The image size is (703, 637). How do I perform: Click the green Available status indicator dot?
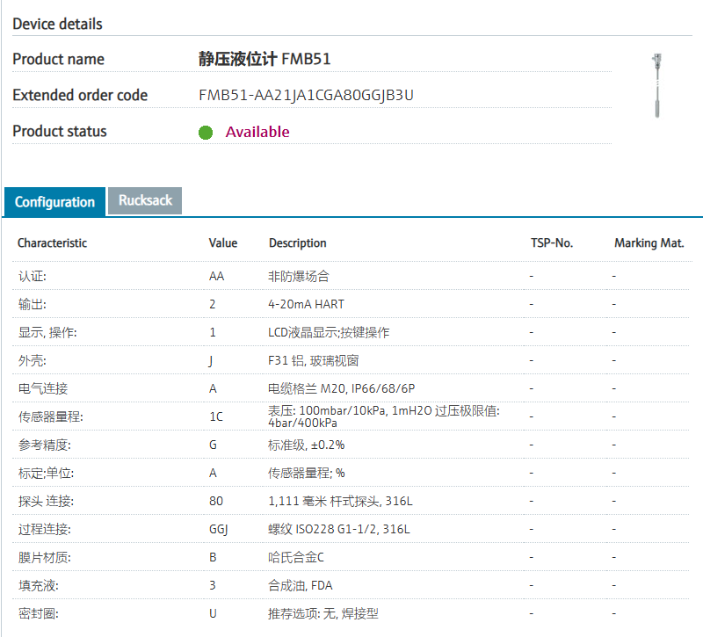click(206, 133)
